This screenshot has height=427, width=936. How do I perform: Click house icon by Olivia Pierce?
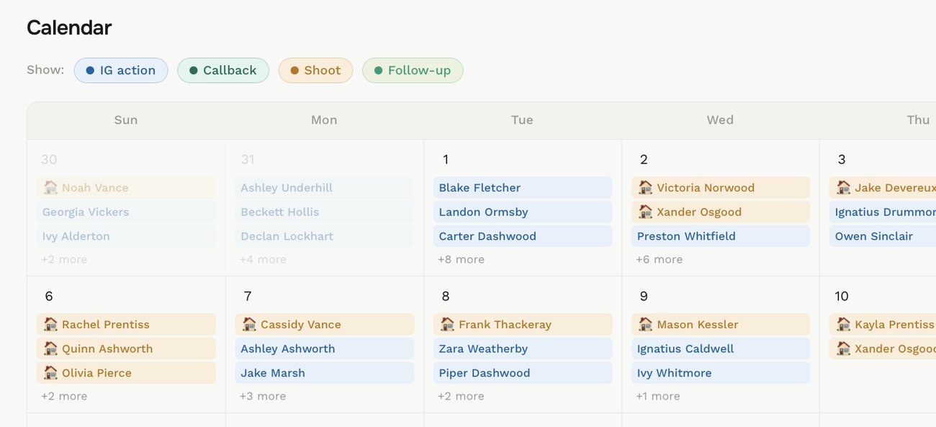tap(50, 373)
